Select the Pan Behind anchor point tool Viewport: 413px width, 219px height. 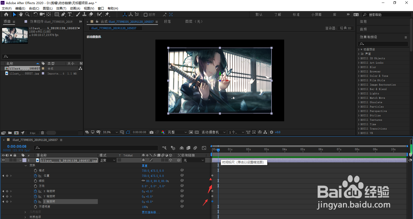pyautogui.click(x=49, y=14)
